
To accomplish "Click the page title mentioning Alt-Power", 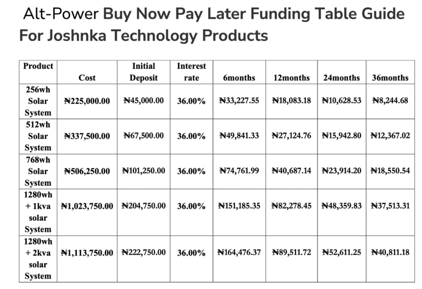I will click(213, 14).
